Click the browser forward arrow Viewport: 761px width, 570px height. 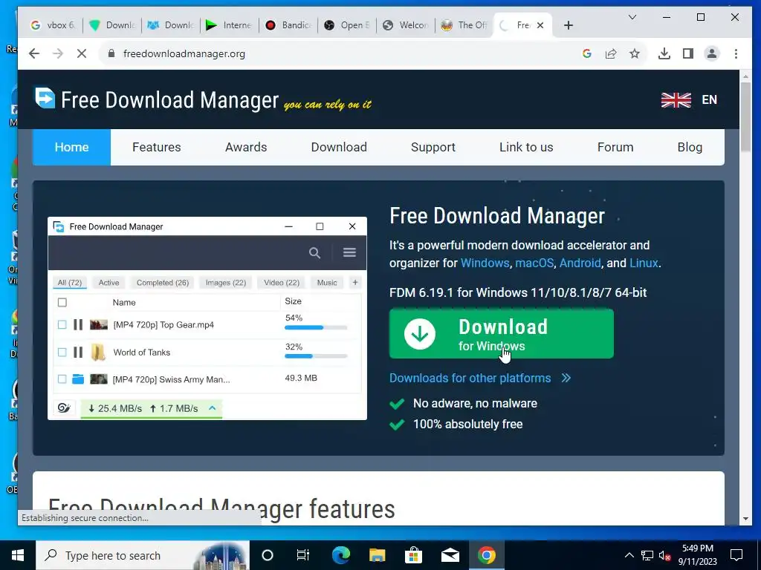[x=58, y=53]
